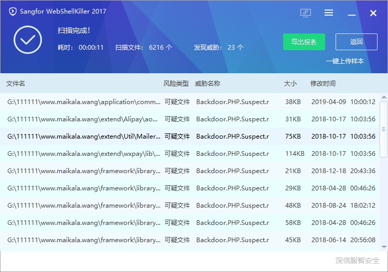Viewport: 388px width, 272px height.
Task: Click the 45KB size cell
Action: coord(293,240)
